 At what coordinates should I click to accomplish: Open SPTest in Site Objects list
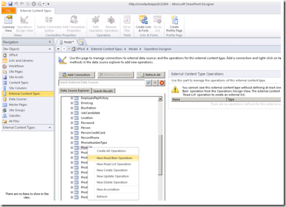(13, 55)
